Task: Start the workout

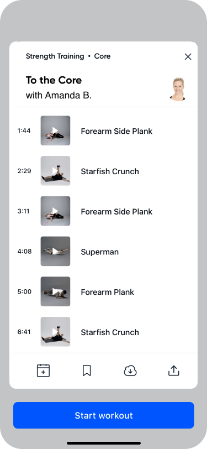Action: [104, 415]
